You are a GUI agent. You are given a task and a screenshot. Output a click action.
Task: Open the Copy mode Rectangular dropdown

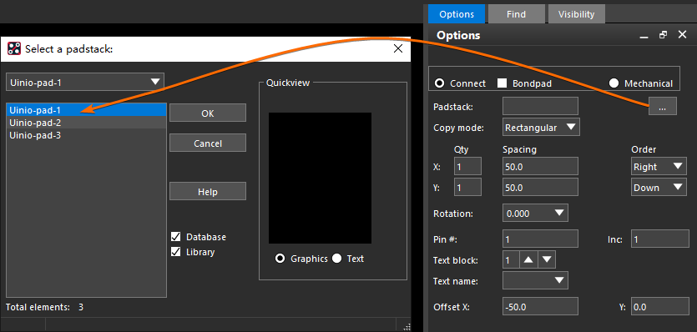(541, 128)
